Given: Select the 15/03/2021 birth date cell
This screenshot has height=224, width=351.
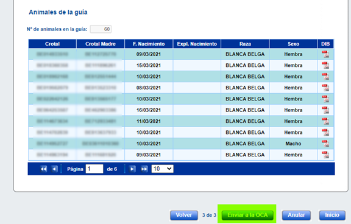Looking at the screenshot, I should [149, 65].
